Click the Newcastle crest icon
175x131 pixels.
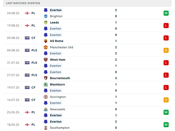point(46,109)
